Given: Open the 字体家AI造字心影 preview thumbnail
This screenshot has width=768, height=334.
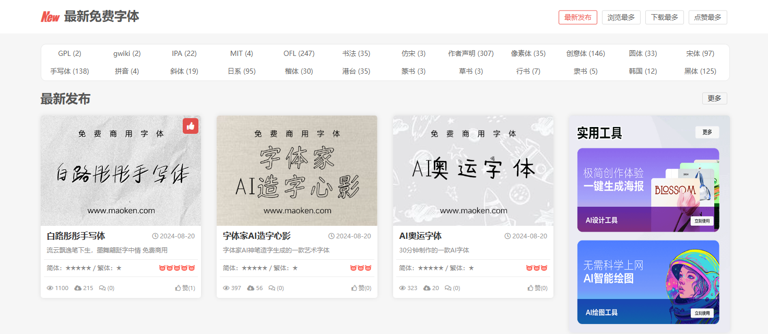Looking at the screenshot, I should point(297,170).
